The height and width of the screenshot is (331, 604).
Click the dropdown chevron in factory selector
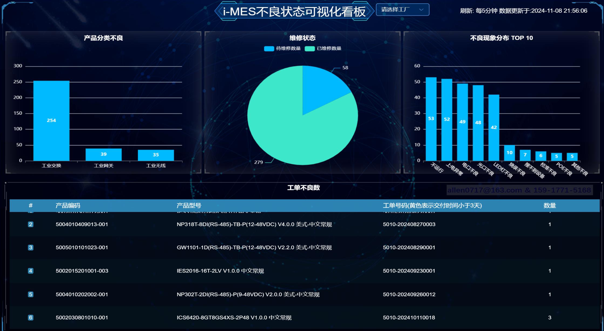(421, 10)
